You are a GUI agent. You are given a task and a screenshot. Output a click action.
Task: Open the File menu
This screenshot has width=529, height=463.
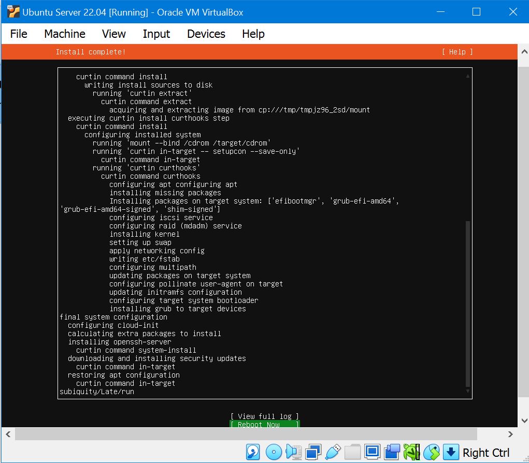pos(19,34)
